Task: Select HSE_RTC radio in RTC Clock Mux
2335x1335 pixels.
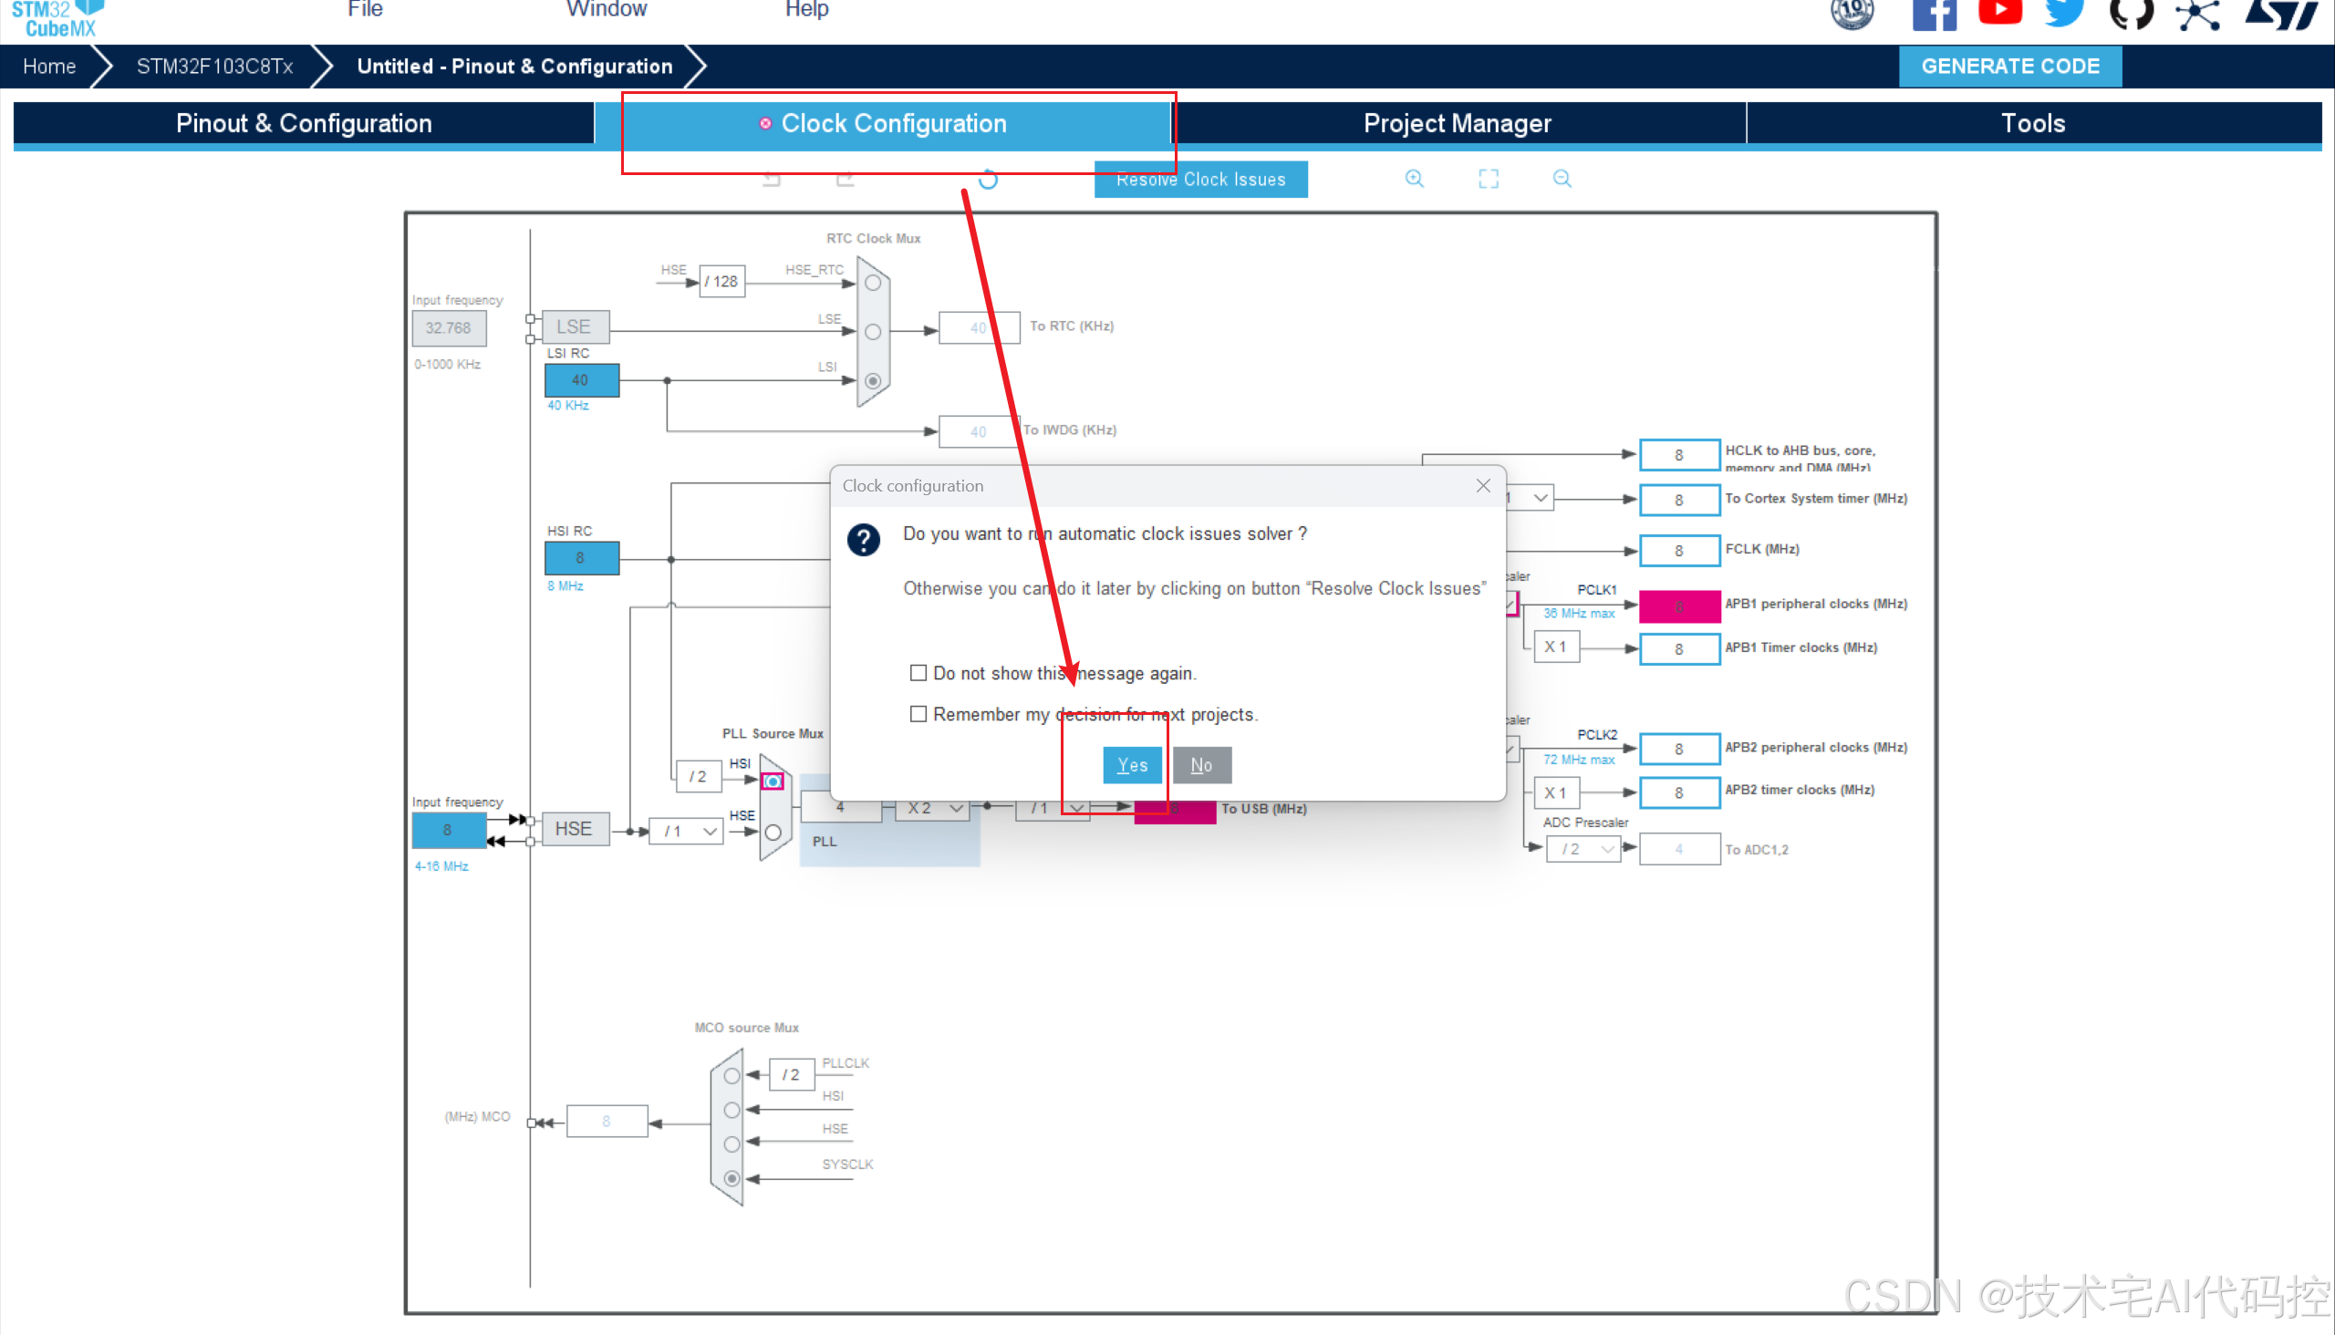Action: [x=873, y=284]
